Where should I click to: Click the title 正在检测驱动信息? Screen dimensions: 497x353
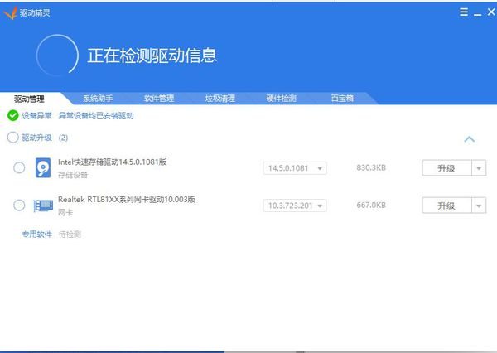click(152, 56)
